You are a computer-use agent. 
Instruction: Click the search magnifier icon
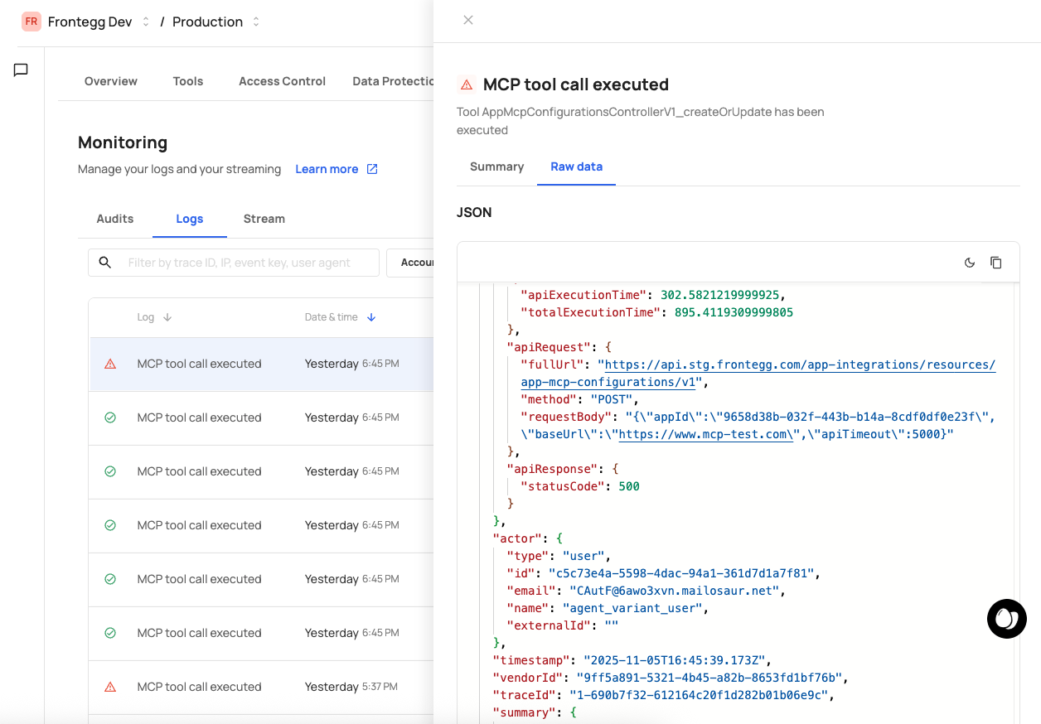coord(105,263)
